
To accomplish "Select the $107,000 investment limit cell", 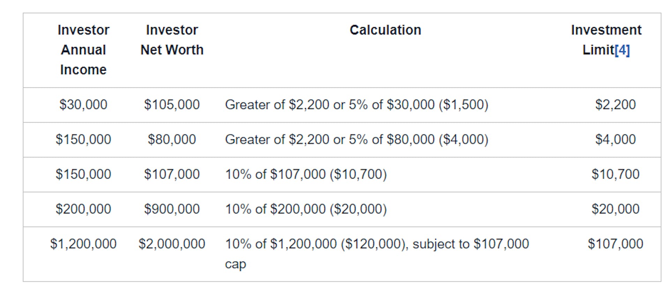I will pos(616,244).
